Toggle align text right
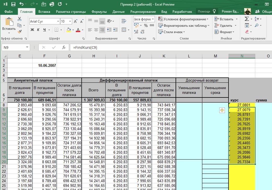 (x=102, y=30)
